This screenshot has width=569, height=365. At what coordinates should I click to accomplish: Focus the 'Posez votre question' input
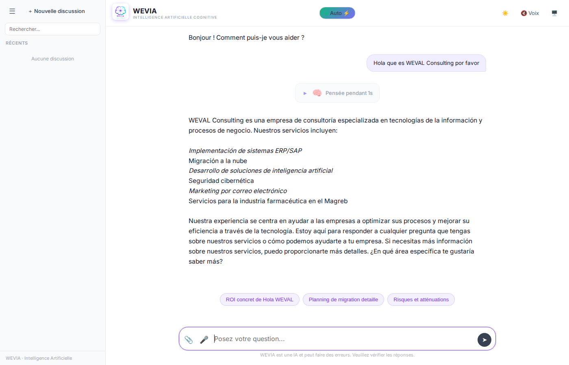(x=341, y=339)
